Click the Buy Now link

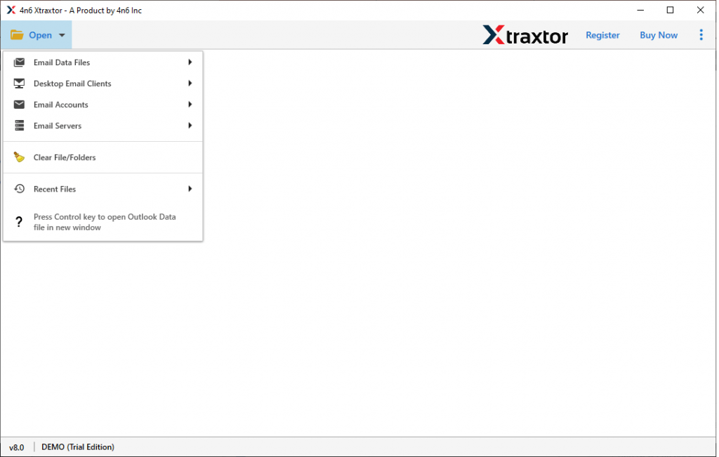pyautogui.click(x=658, y=34)
